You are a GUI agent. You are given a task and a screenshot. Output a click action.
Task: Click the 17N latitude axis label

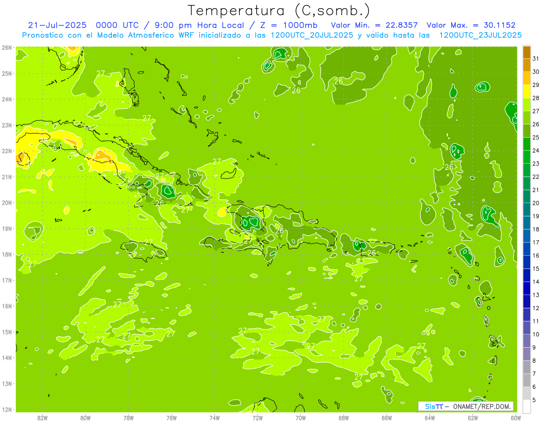7,280
